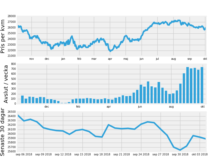Click the last bar in weekly chart

202,85
